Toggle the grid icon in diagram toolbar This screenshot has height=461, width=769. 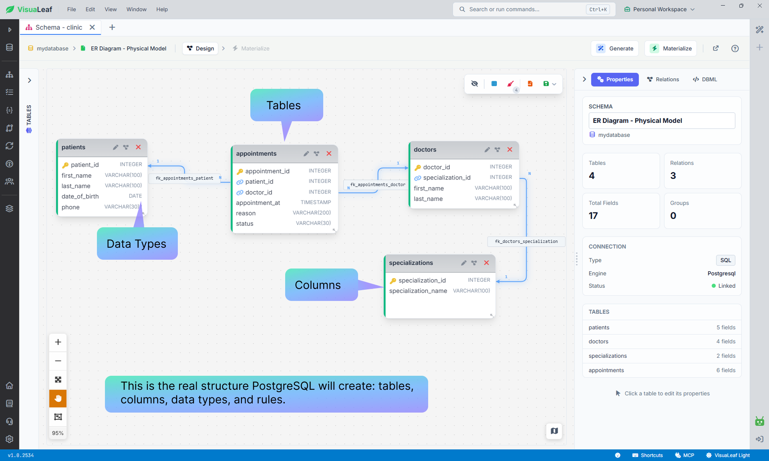point(494,84)
